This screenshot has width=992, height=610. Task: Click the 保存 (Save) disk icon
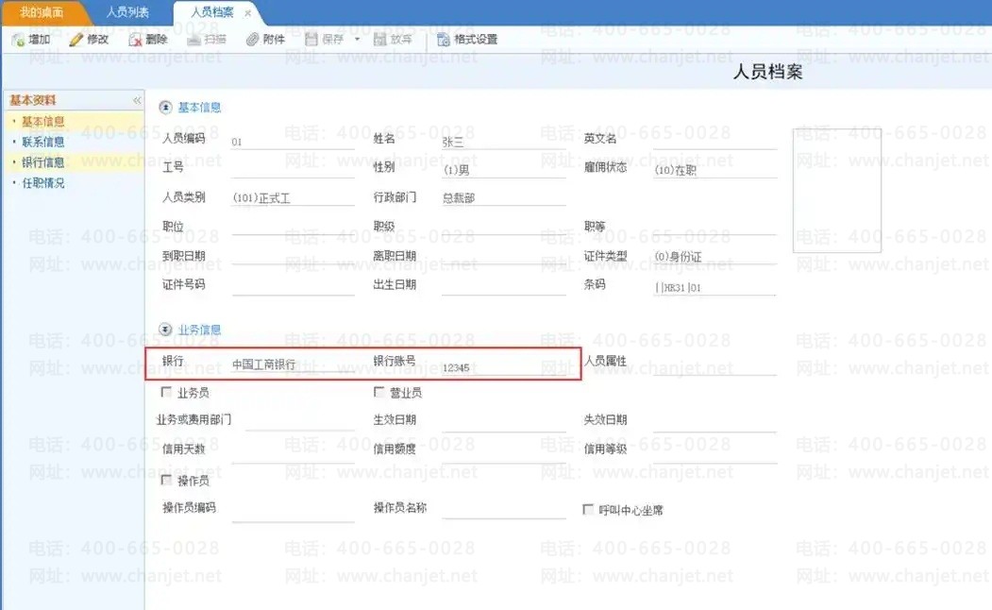coord(312,40)
